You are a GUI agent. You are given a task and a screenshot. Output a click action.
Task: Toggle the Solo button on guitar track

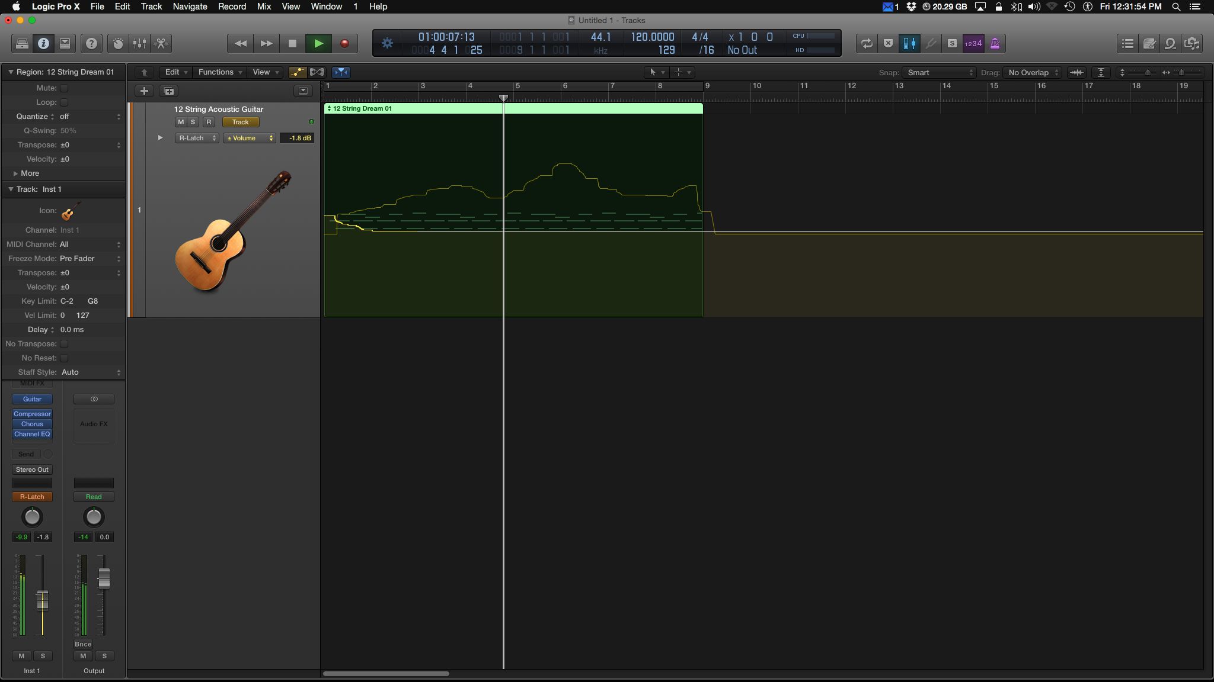pos(193,121)
